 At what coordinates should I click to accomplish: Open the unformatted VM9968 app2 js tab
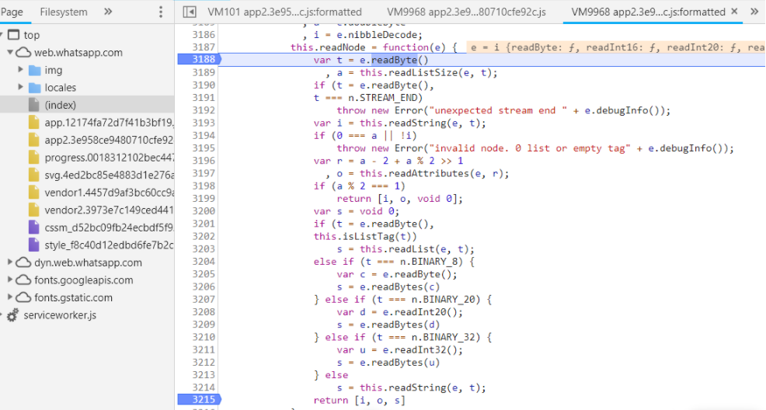tap(467, 12)
